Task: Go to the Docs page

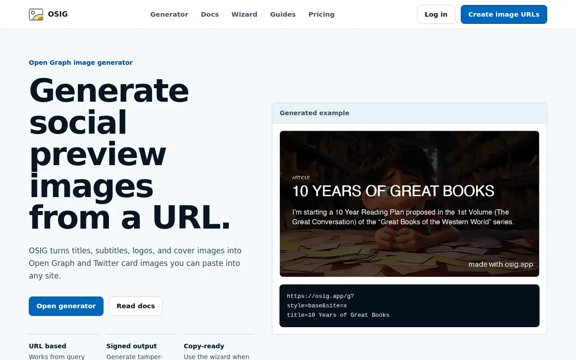Action: tap(210, 14)
